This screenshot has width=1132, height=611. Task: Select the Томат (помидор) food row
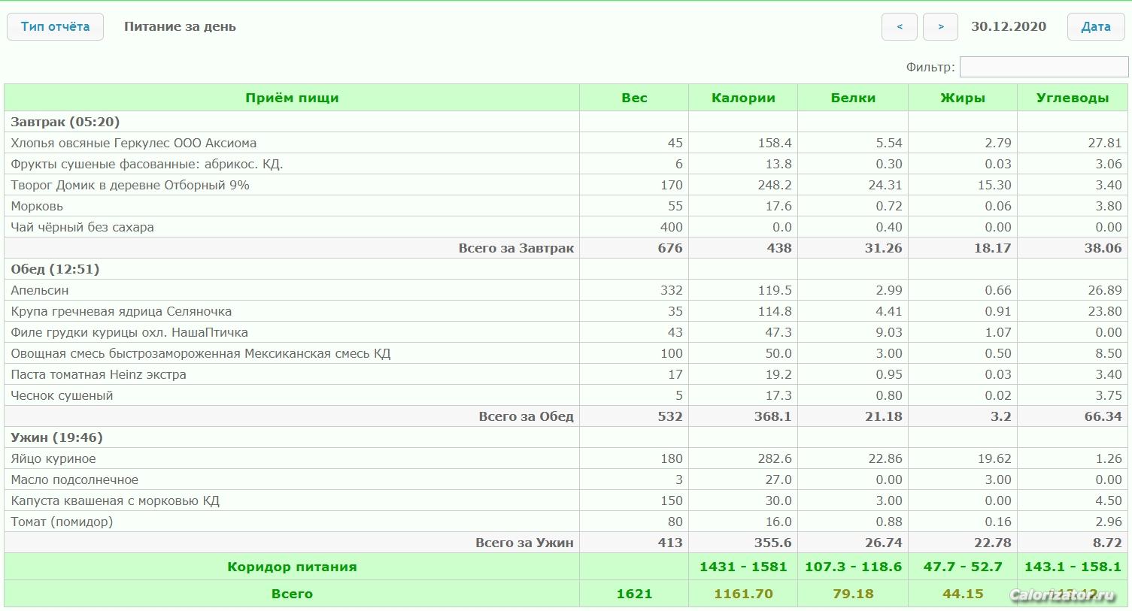point(566,522)
